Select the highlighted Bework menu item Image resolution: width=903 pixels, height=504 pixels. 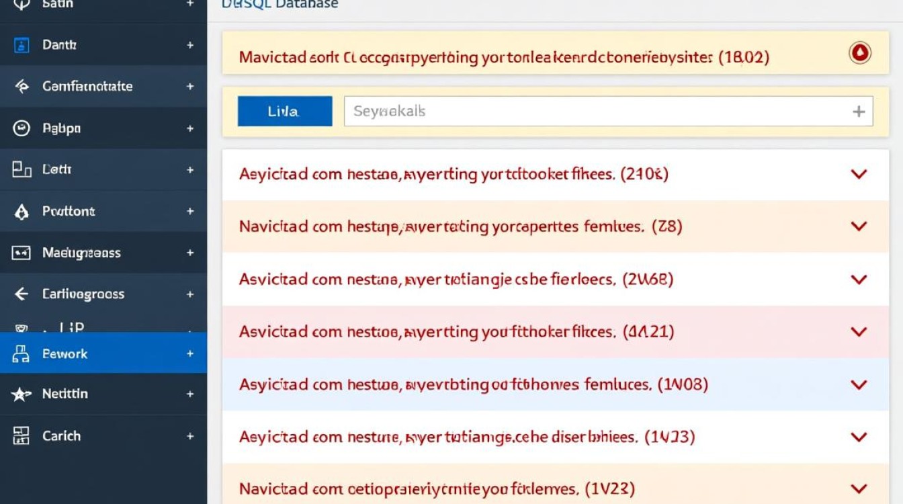click(103, 353)
